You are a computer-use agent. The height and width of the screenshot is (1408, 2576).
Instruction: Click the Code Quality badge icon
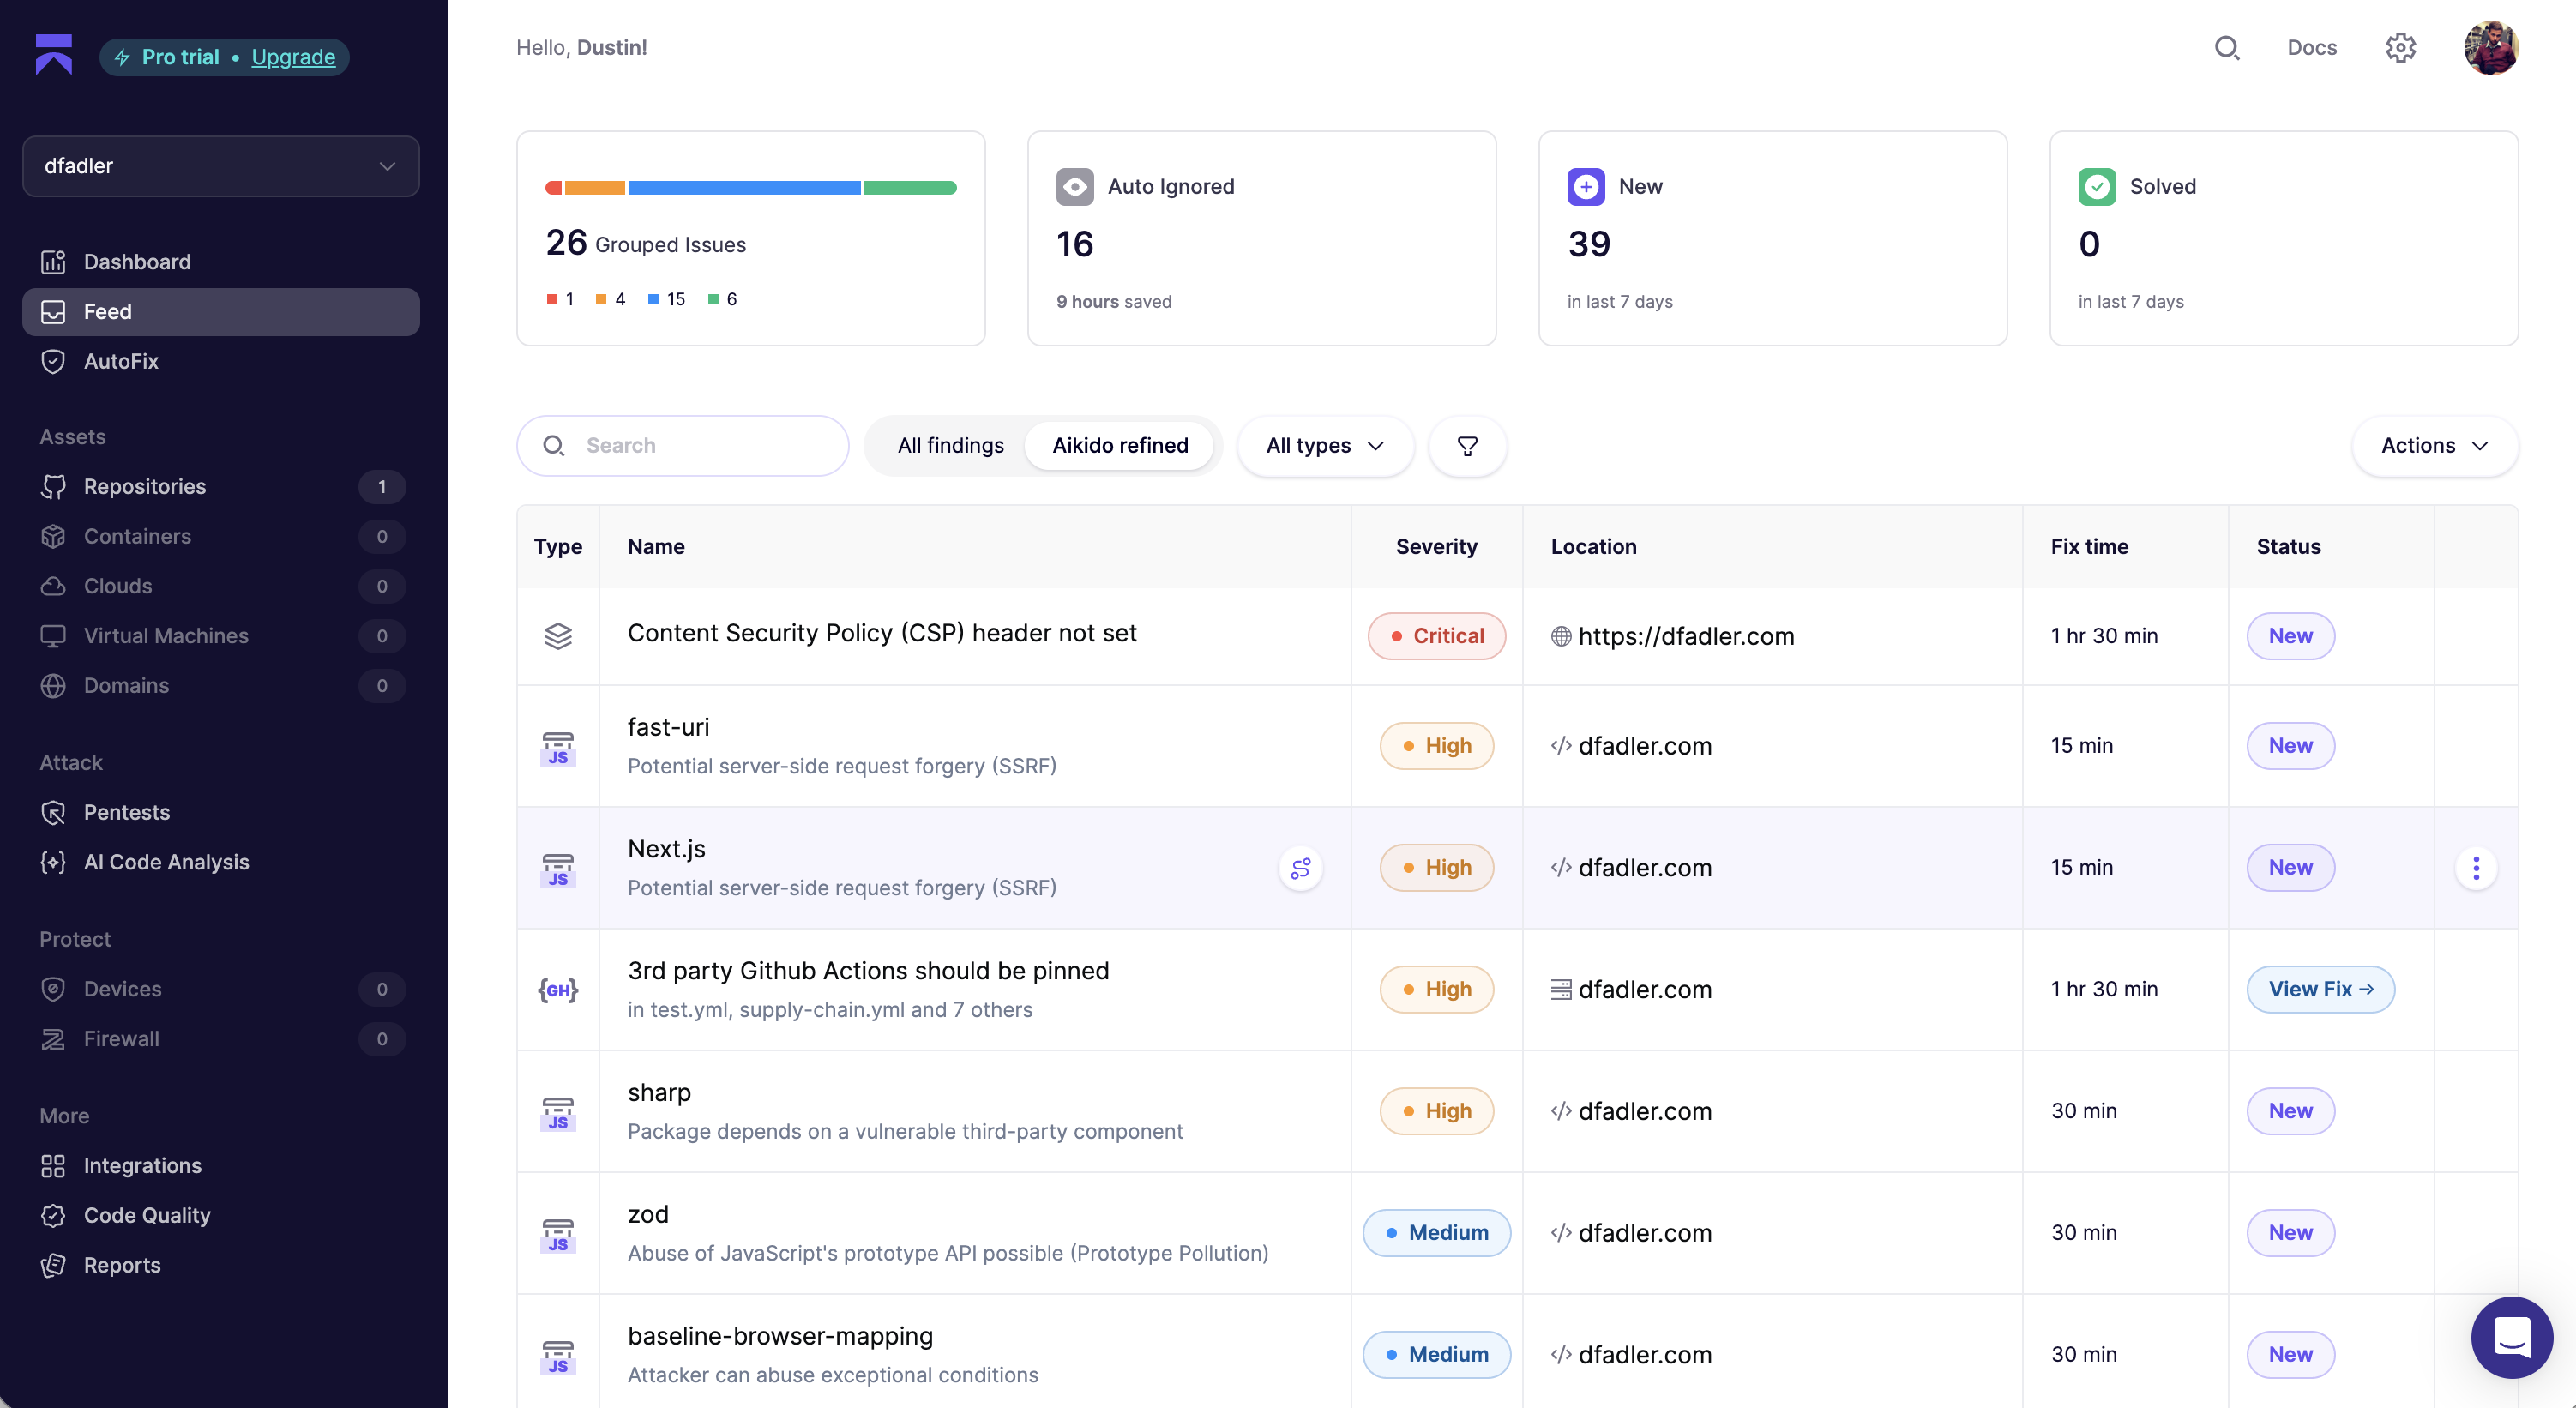53,1215
